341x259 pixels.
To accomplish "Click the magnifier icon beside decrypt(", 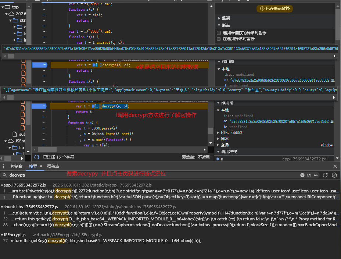I will click(x=4, y=175).
